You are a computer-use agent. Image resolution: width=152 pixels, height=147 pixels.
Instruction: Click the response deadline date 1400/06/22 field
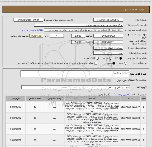click(x=108, y=36)
